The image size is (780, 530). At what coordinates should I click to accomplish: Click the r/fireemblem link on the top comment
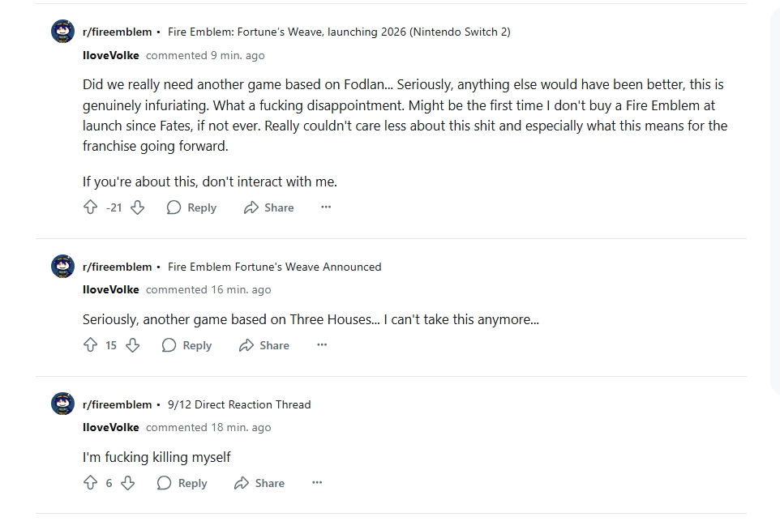(x=117, y=32)
